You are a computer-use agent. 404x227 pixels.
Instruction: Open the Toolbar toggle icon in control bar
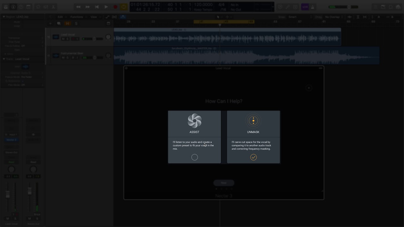click(x=28, y=7)
